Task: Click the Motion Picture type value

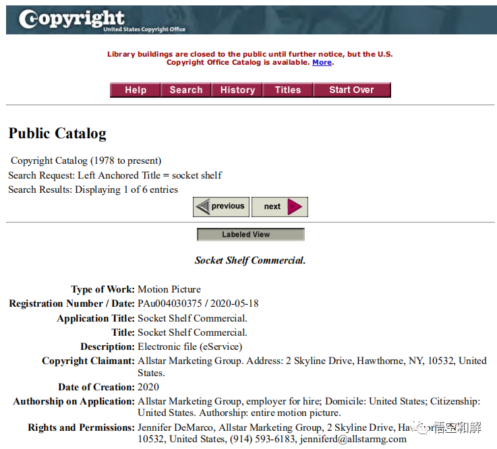Action: [169, 289]
